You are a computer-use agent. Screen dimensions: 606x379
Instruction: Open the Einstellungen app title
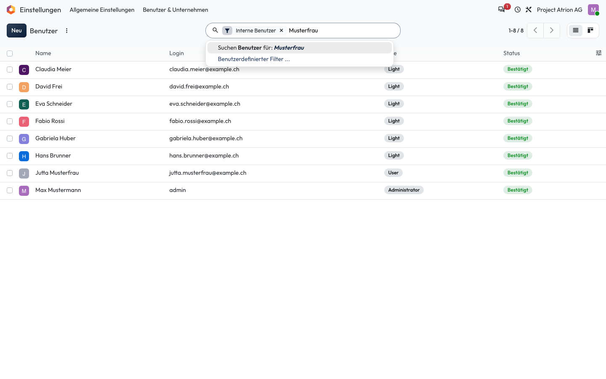point(40,10)
